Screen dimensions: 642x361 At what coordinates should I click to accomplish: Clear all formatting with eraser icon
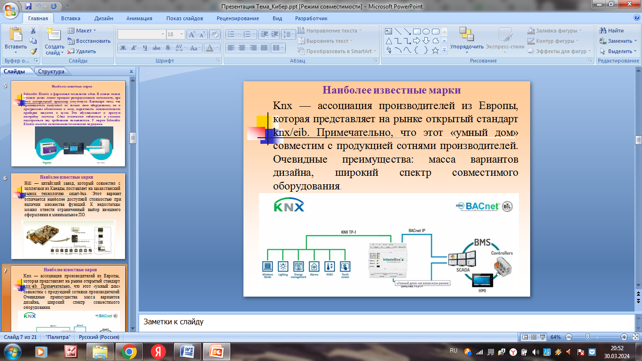215,34
